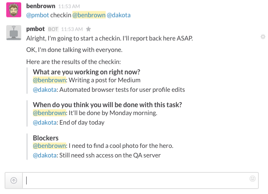268x194 pixels.
Task: Click @dakota next to End of day today
Action: pos(45,122)
